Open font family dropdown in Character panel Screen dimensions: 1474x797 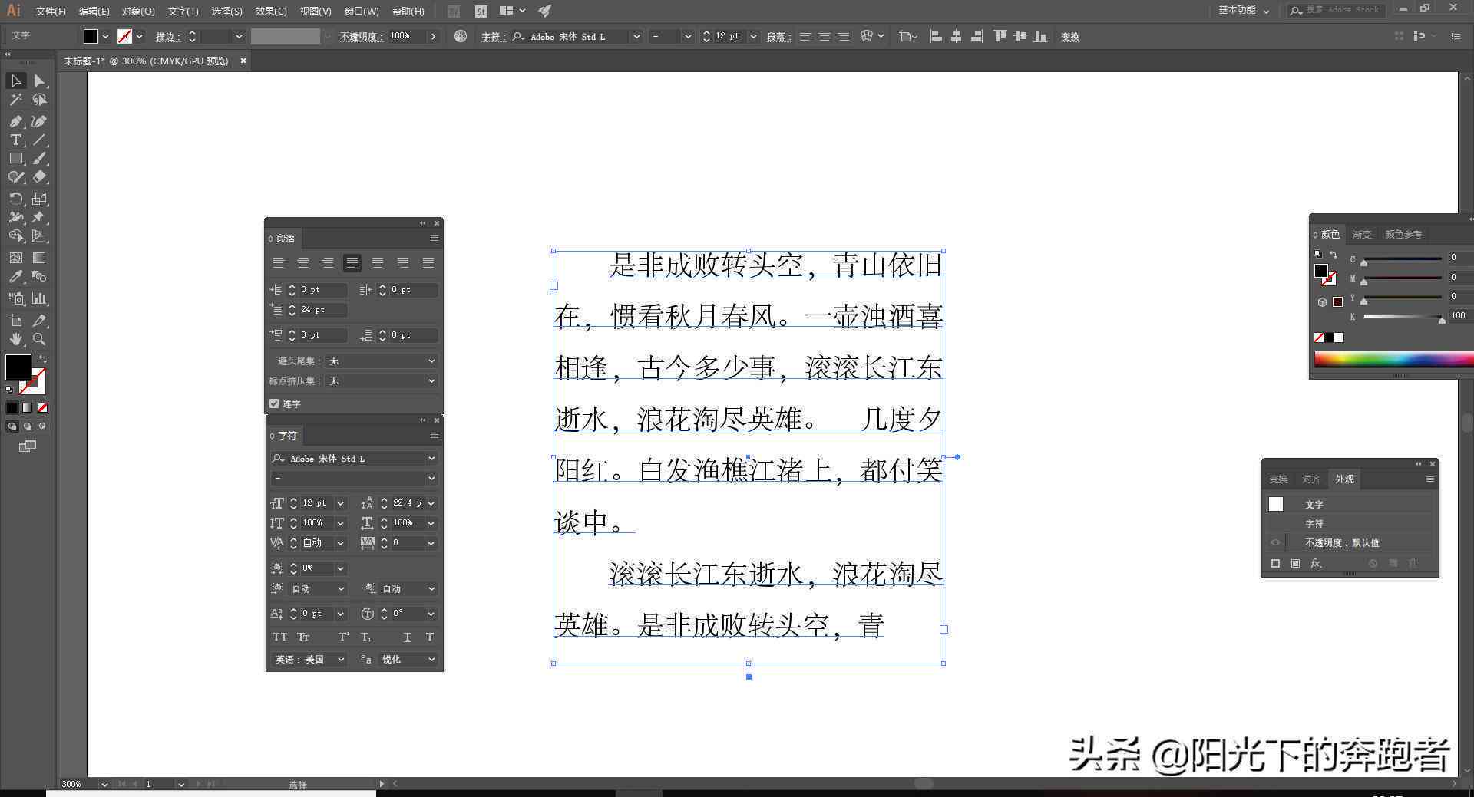(431, 458)
